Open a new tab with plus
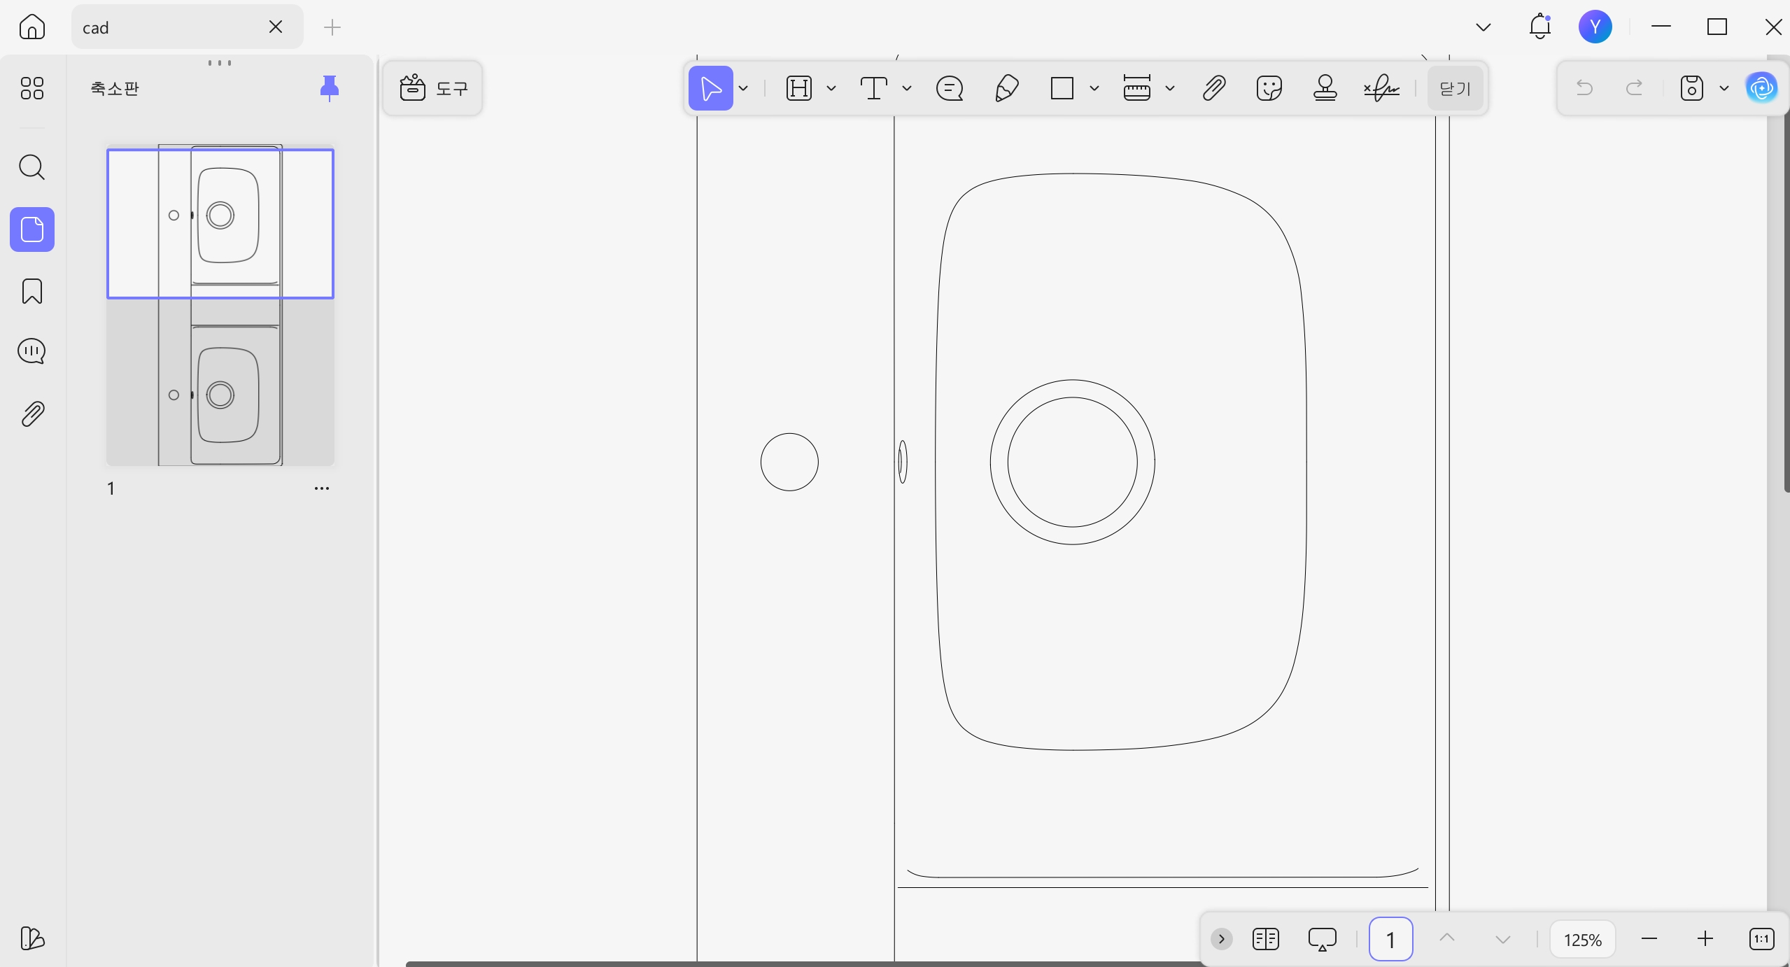Screen dimensions: 1790x967 point(332,27)
